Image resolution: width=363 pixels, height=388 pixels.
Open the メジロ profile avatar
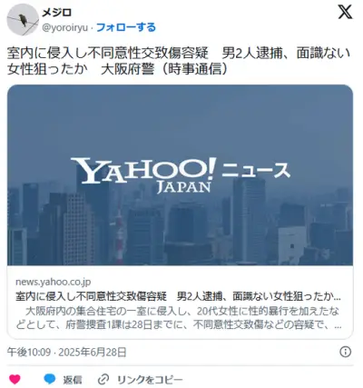coord(23,20)
